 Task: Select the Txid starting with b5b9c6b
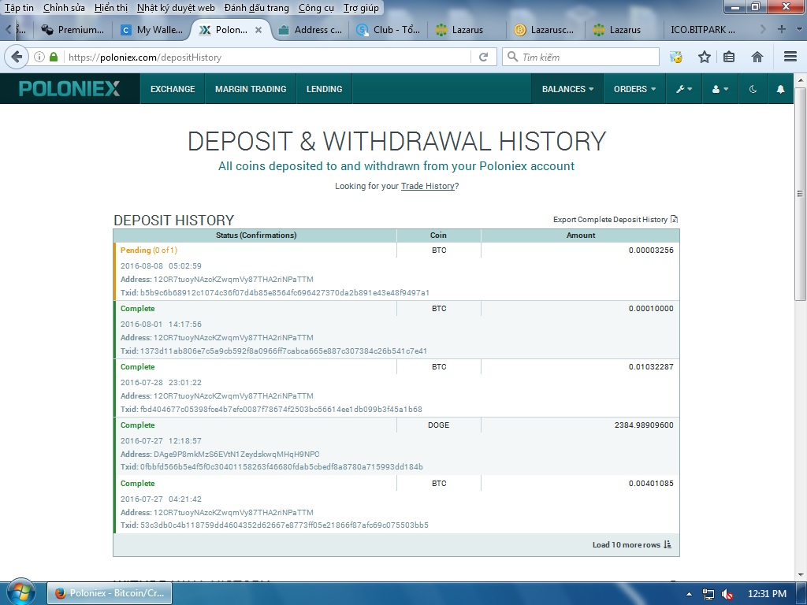click(284, 293)
